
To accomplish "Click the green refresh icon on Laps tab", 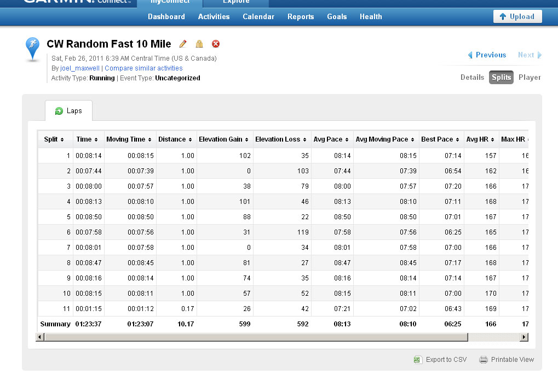I will pos(59,111).
